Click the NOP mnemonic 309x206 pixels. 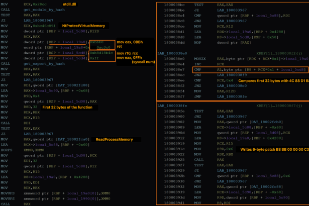[x=197, y=43]
